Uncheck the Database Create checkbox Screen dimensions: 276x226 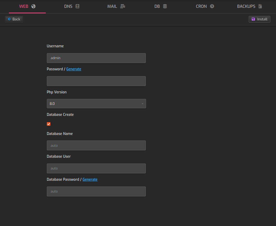pos(49,124)
